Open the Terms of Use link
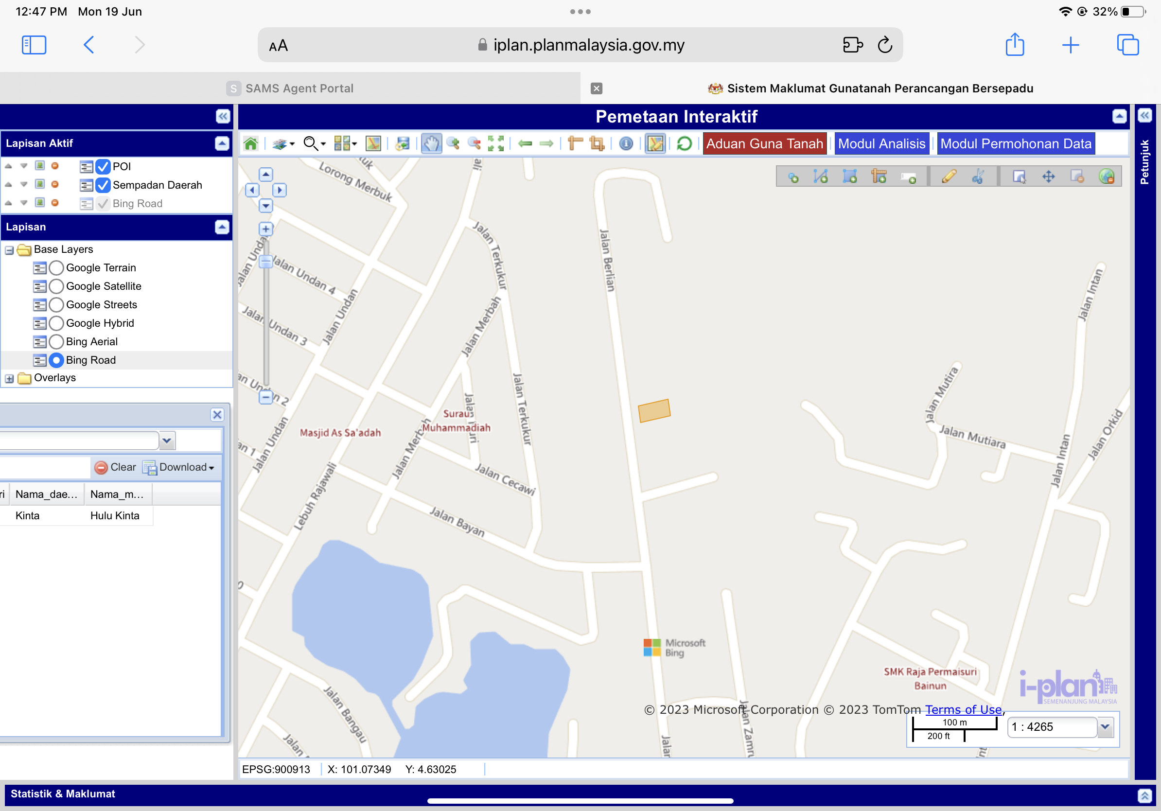The height and width of the screenshot is (811, 1161). pyautogui.click(x=963, y=709)
